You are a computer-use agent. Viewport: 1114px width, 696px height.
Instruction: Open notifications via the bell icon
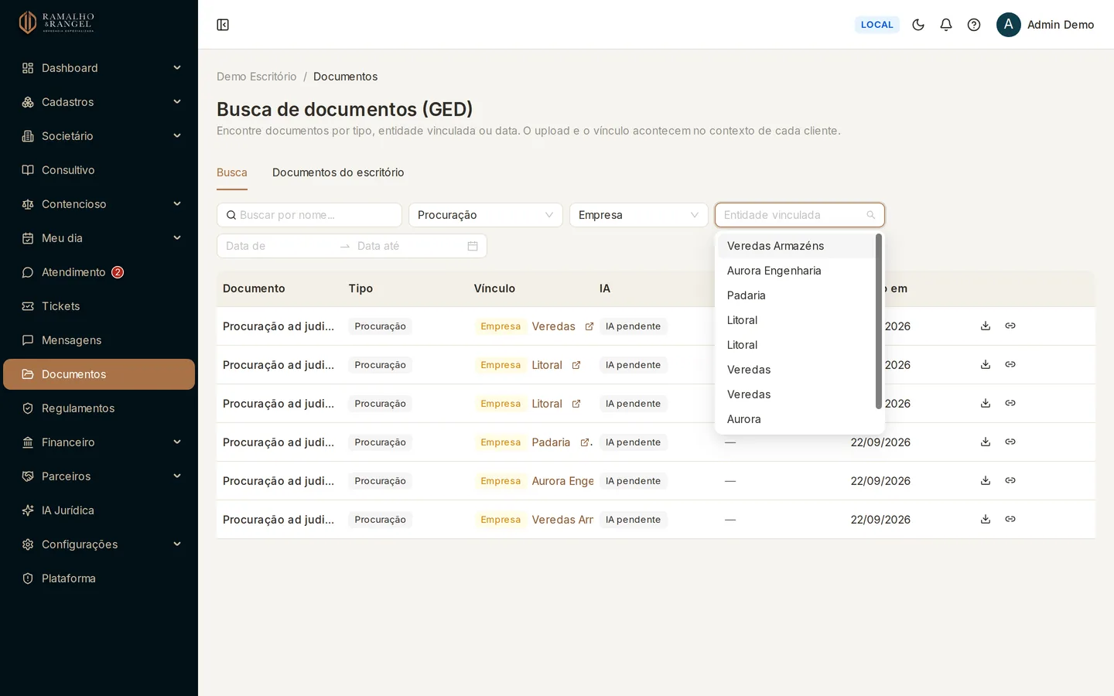pyautogui.click(x=946, y=25)
